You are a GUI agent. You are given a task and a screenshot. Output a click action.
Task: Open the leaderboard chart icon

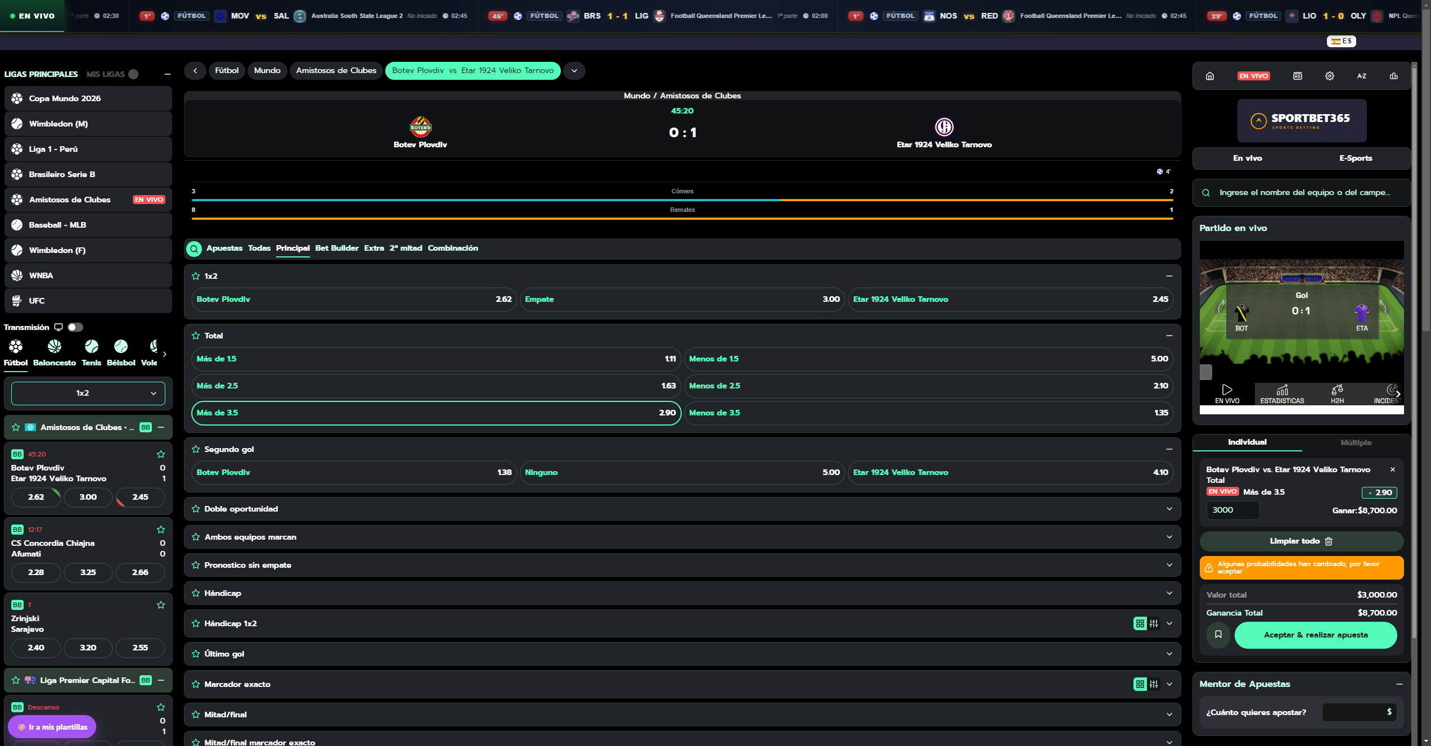[x=1394, y=76]
